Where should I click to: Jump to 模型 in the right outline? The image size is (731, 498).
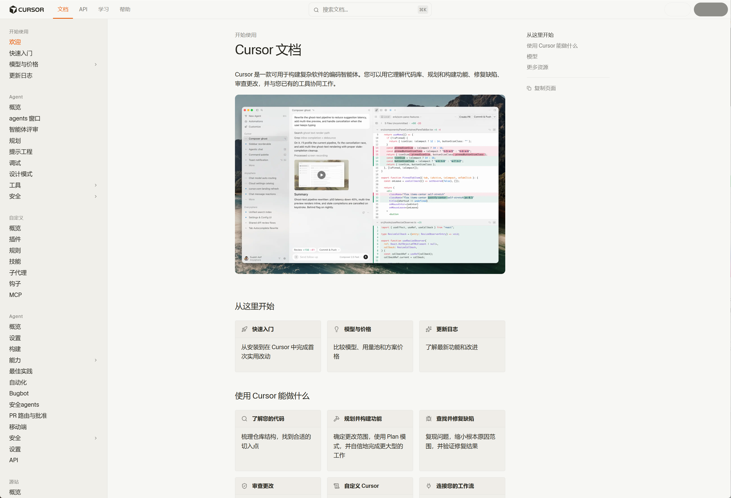532,57
